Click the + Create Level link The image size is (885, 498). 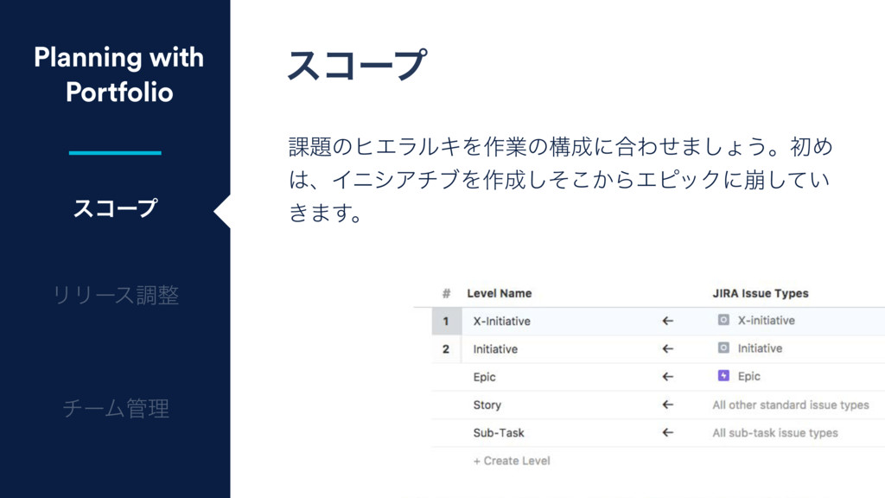click(512, 461)
